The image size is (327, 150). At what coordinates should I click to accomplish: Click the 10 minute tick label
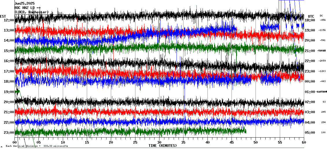point(63,142)
